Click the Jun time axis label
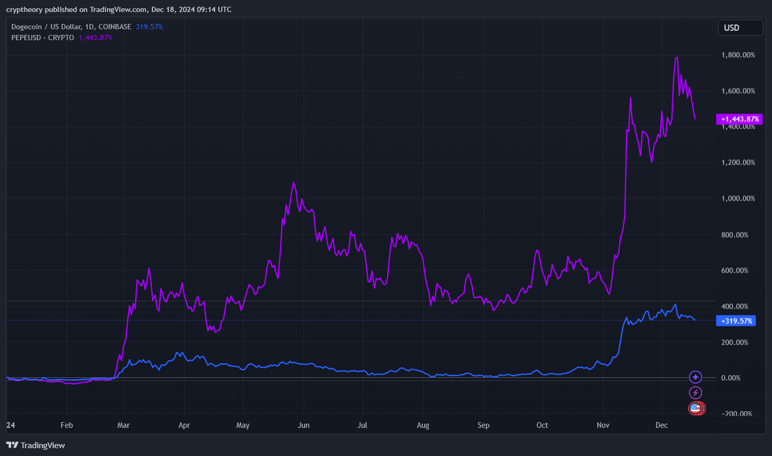The width and height of the screenshot is (772, 456). click(304, 425)
